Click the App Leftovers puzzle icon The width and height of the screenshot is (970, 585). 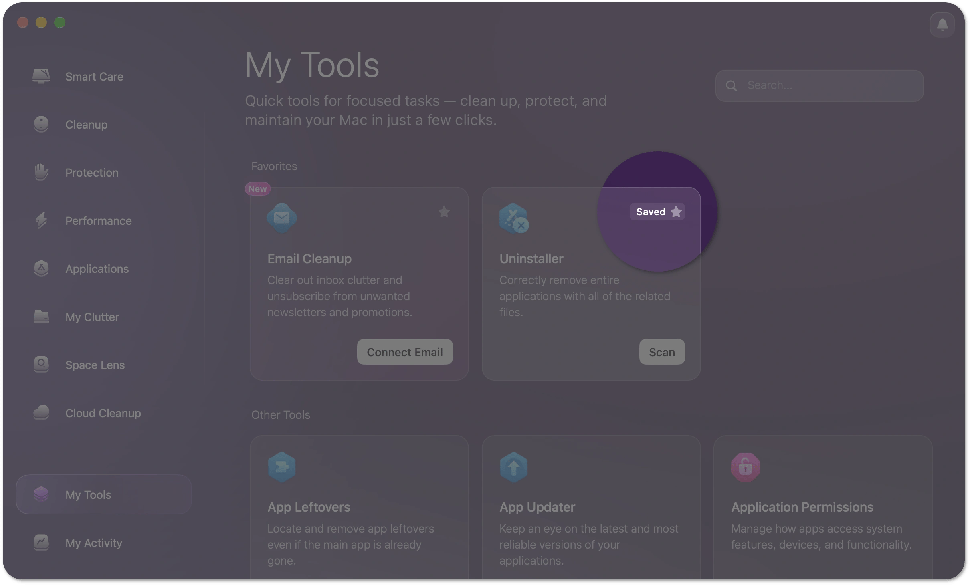(282, 467)
